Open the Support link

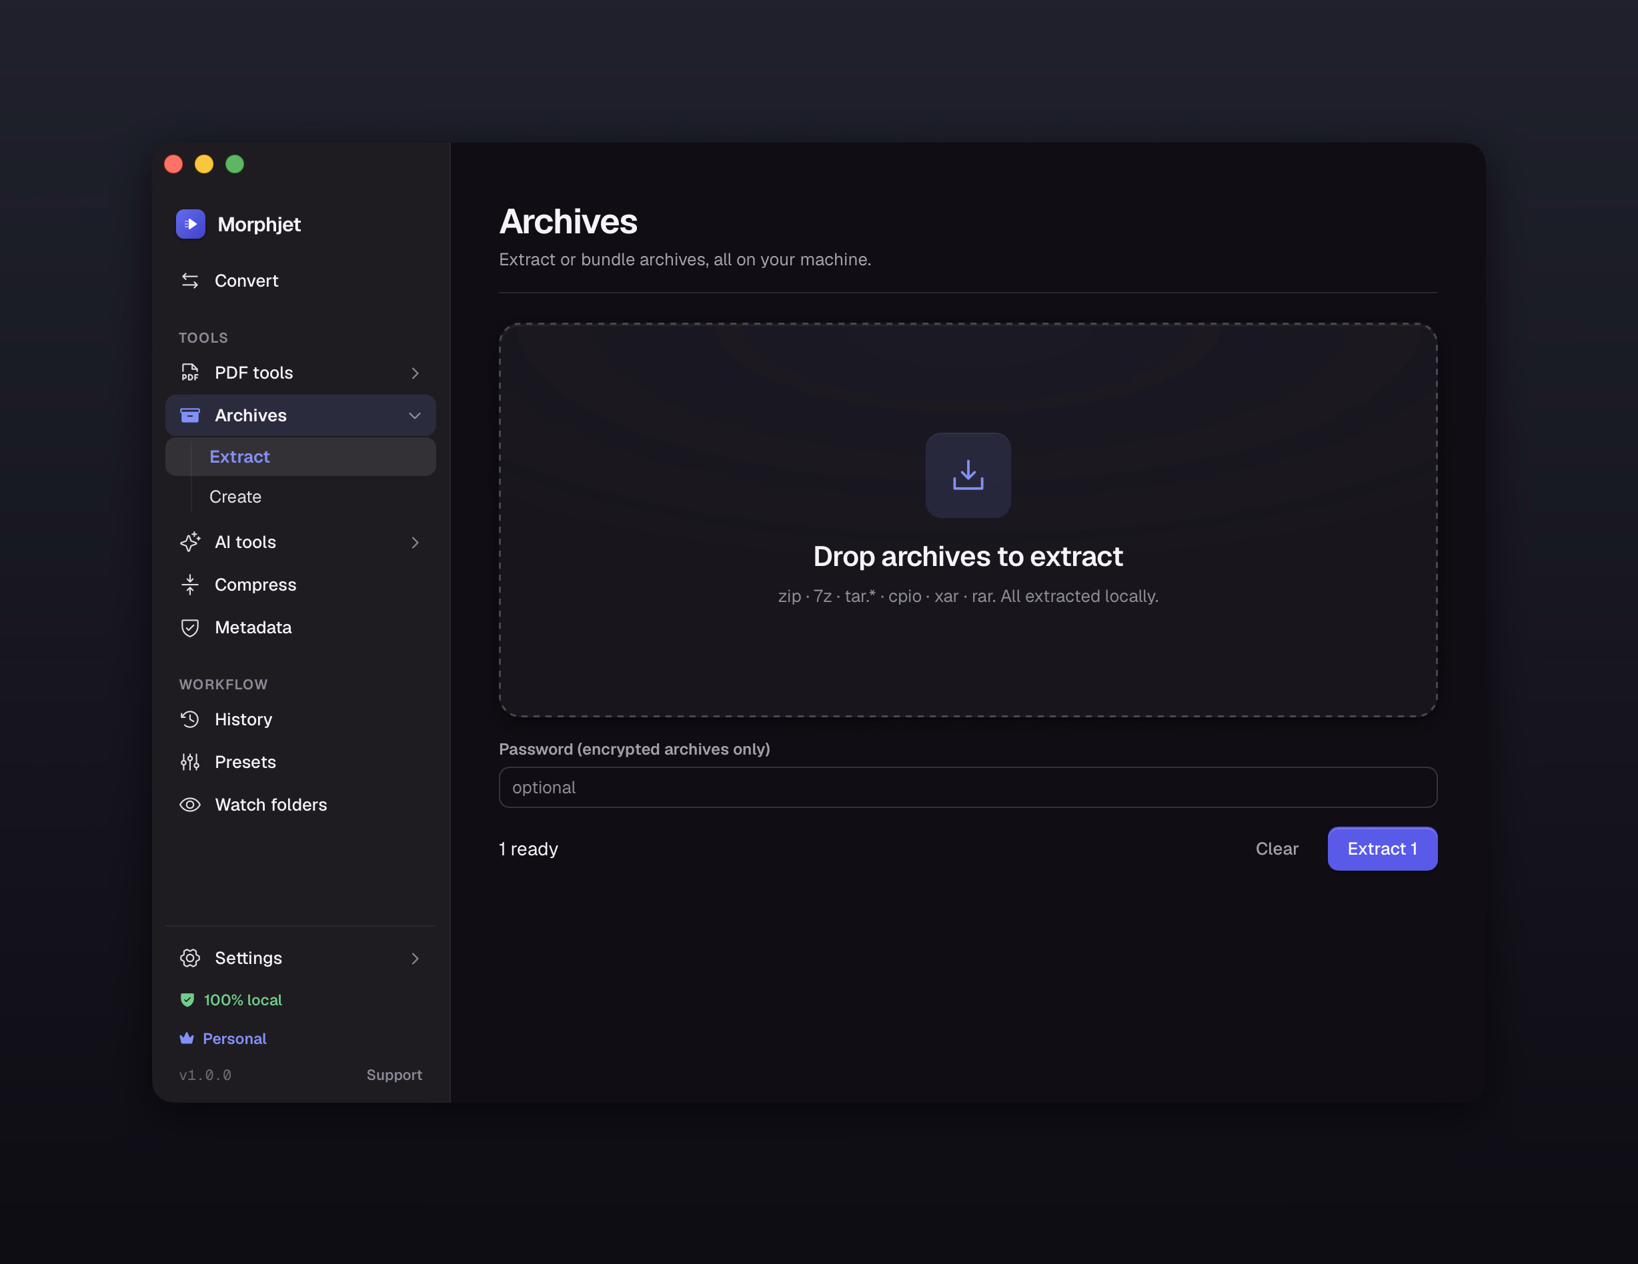(x=395, y=1075)
